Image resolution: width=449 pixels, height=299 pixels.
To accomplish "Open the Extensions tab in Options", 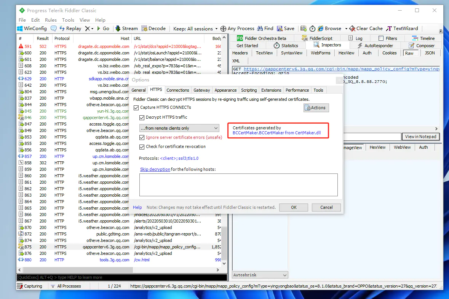I will 271,90.
